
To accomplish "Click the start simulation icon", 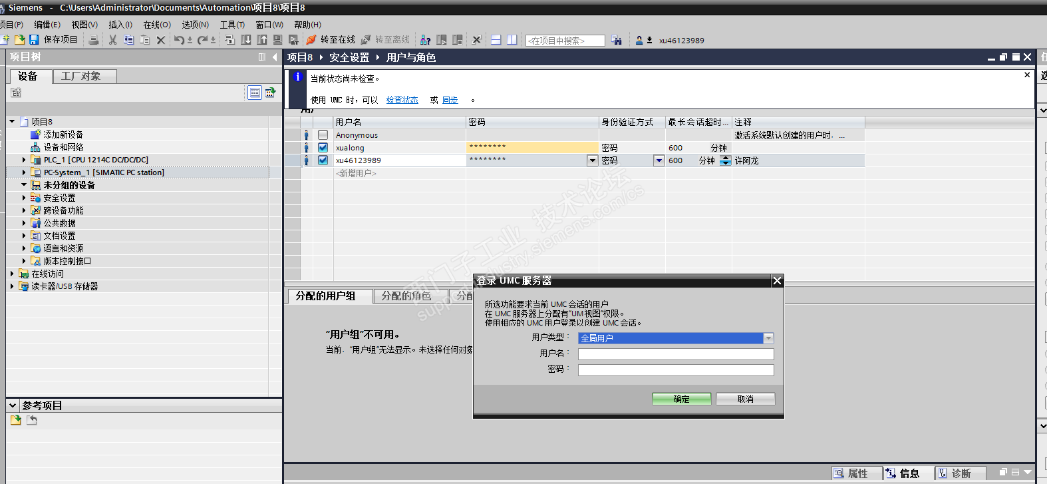I will (x=277, y=40).
